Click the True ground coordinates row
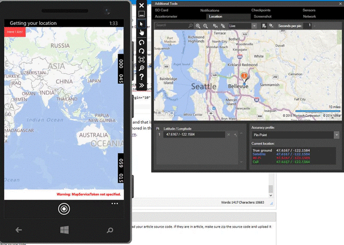Screen dimensions: 344x245 [x=281, y=150]
